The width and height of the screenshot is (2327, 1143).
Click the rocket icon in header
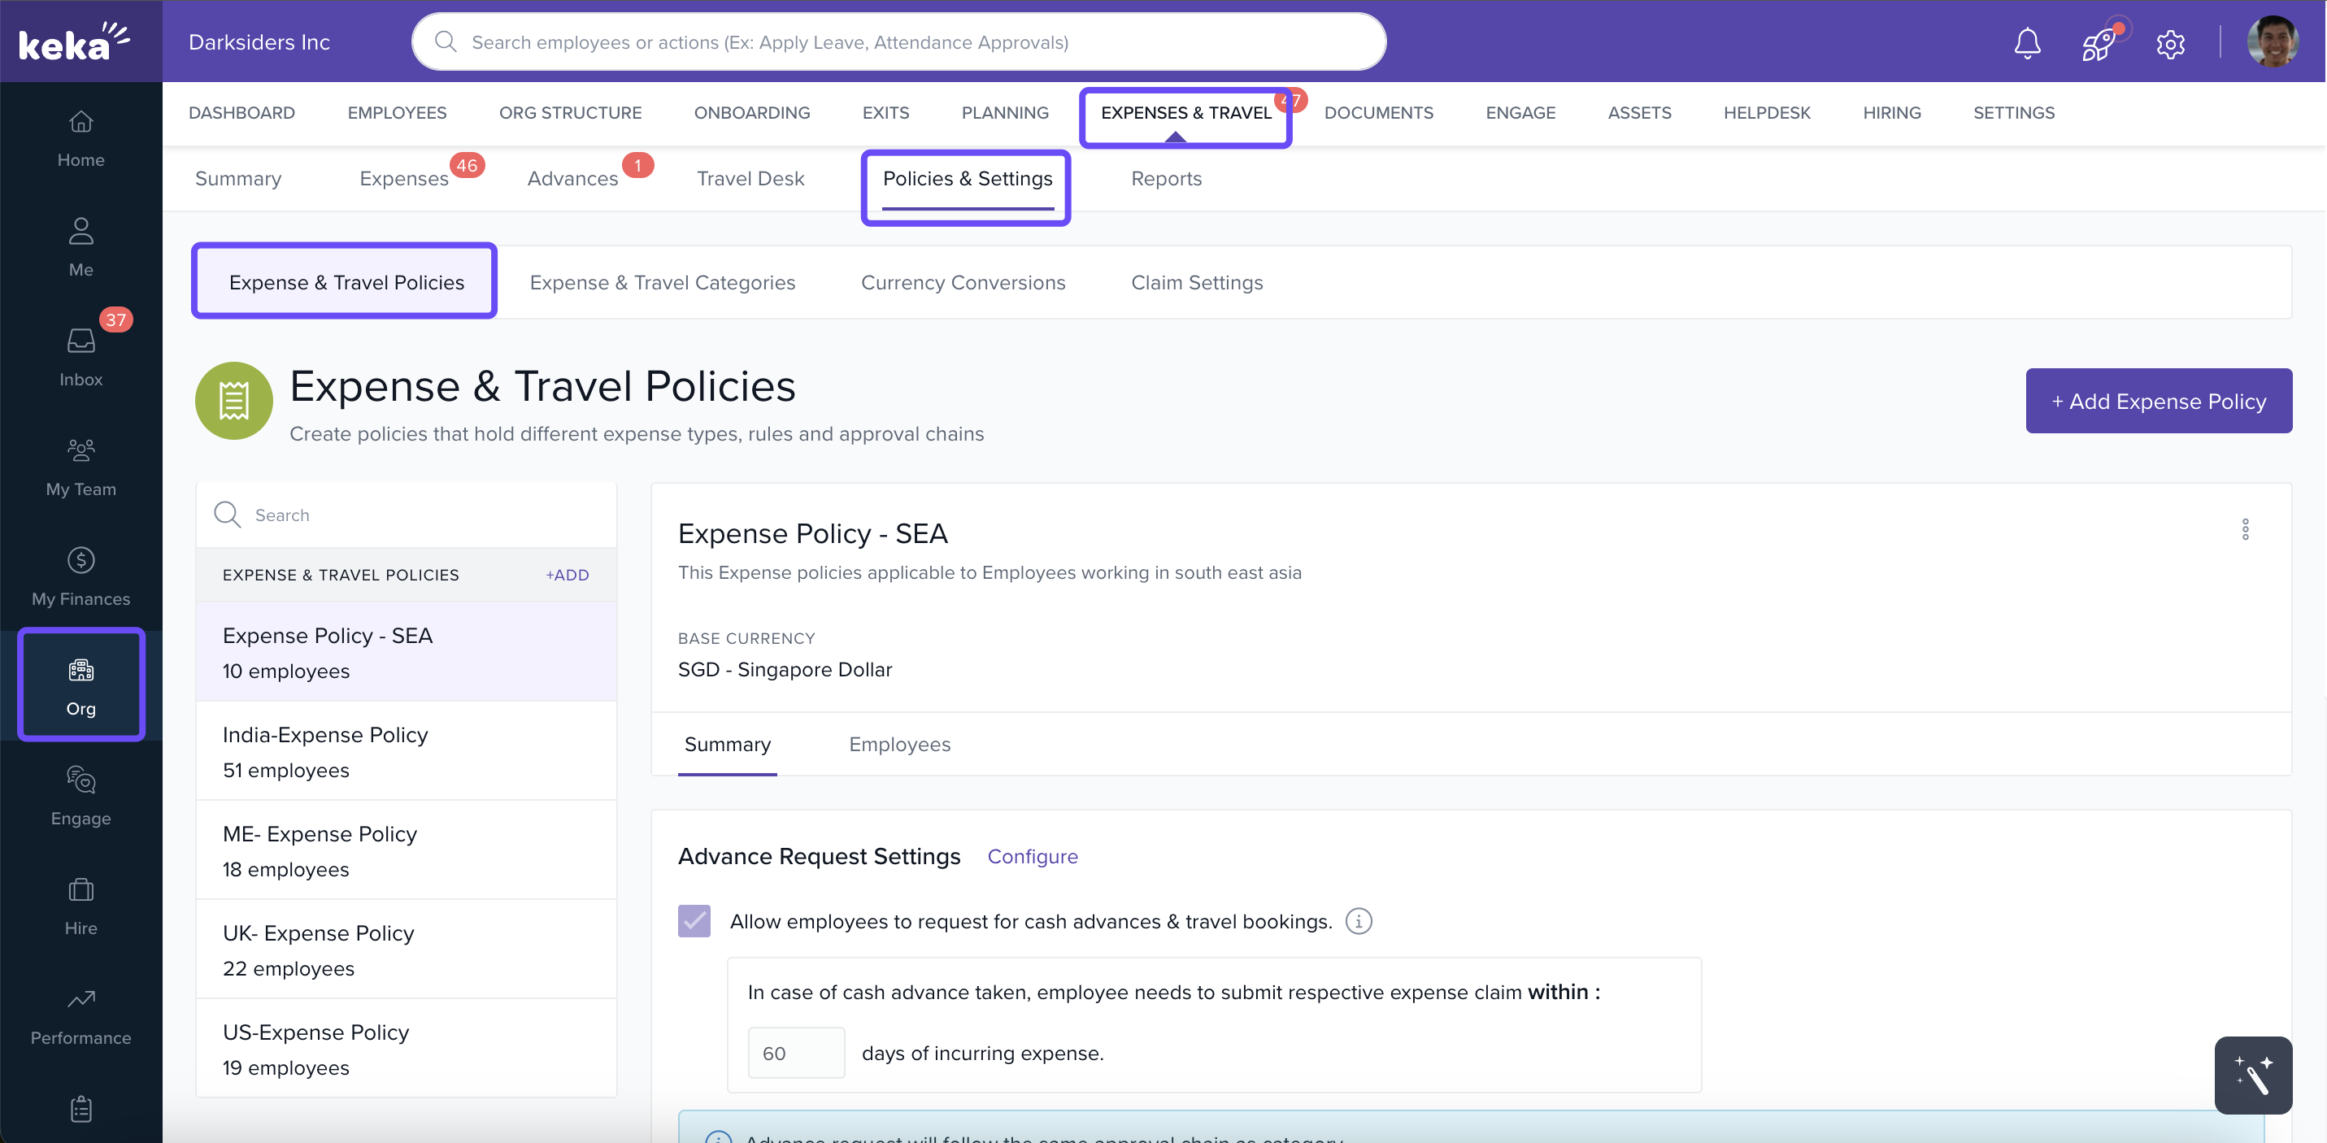[2098, 42]
